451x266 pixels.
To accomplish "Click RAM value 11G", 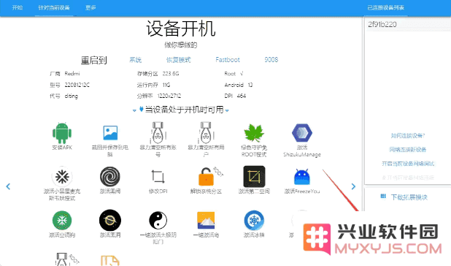I will [166, 85].
